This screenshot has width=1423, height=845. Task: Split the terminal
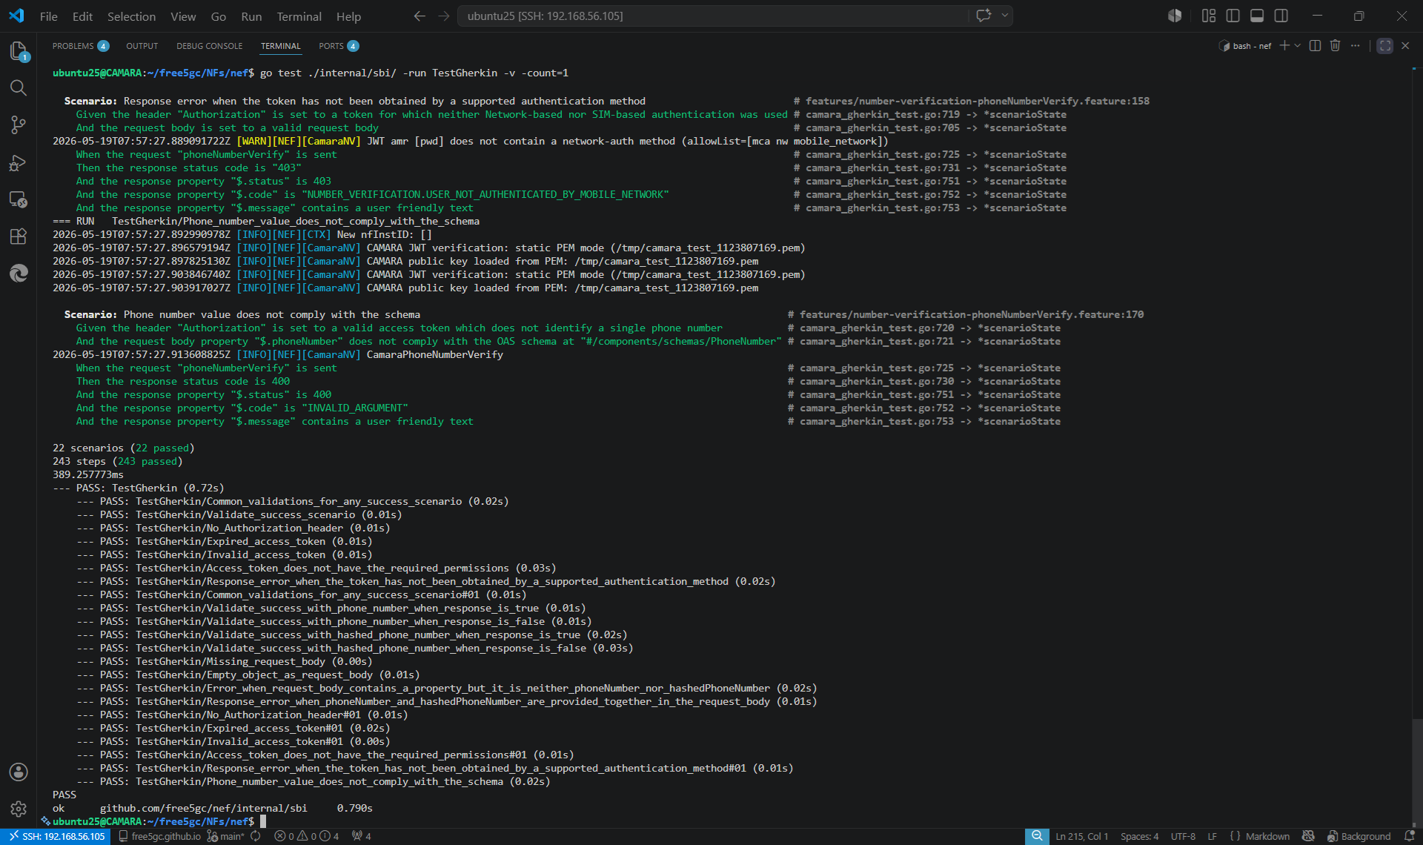(1315, 46)
